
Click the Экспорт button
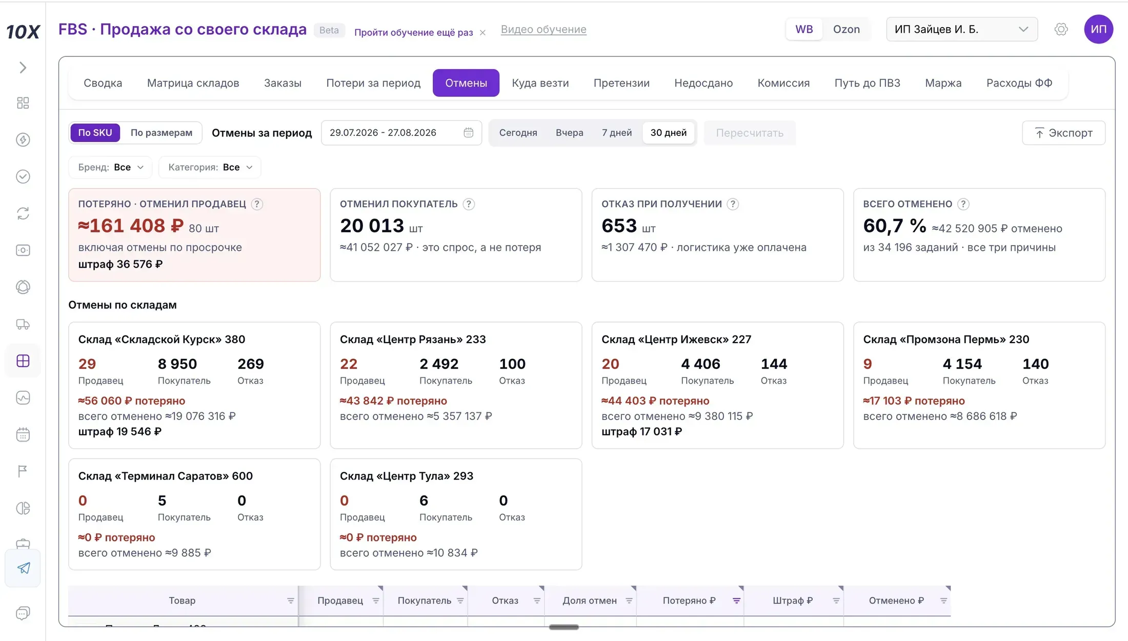click(1064, 133)
